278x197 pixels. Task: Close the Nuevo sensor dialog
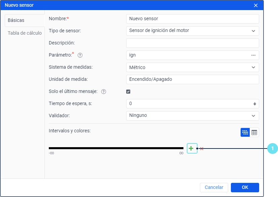point(256,5)
